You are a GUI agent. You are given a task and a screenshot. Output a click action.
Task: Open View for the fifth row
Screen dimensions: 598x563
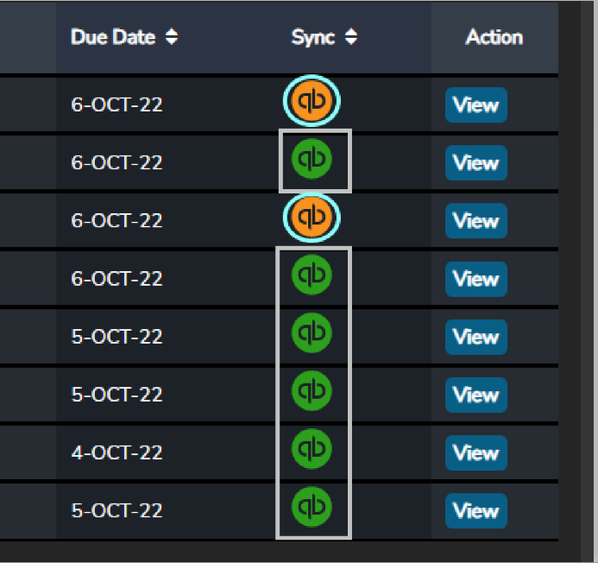click(475, 337)
